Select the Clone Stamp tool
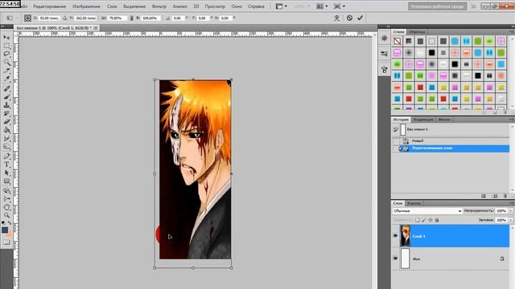515x289 pixels. coord(6,105)
